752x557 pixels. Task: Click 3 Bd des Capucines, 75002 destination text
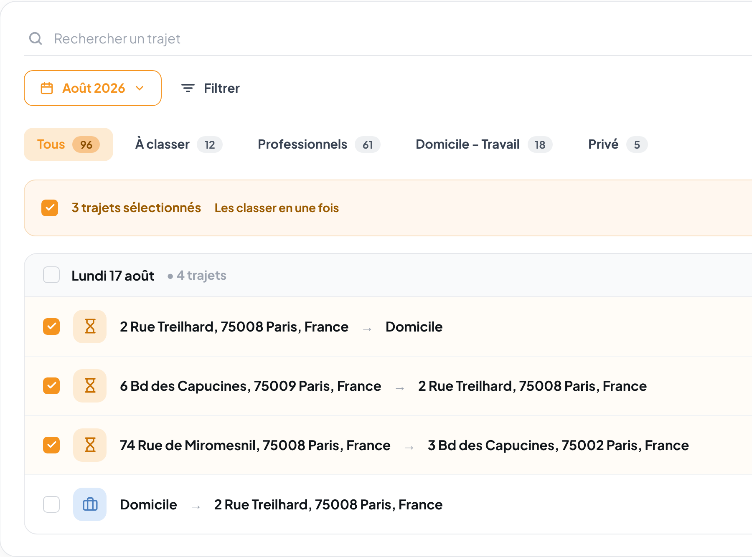point(558,445)
